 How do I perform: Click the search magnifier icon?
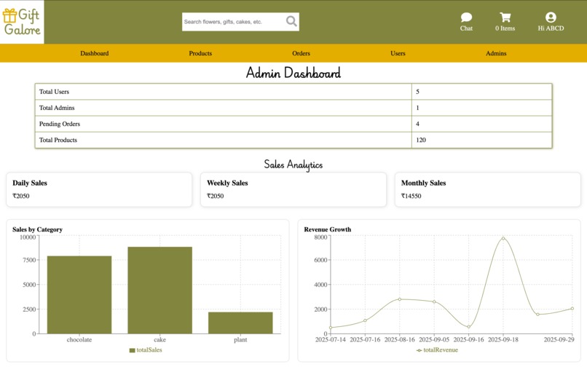(x=291, y=21)
